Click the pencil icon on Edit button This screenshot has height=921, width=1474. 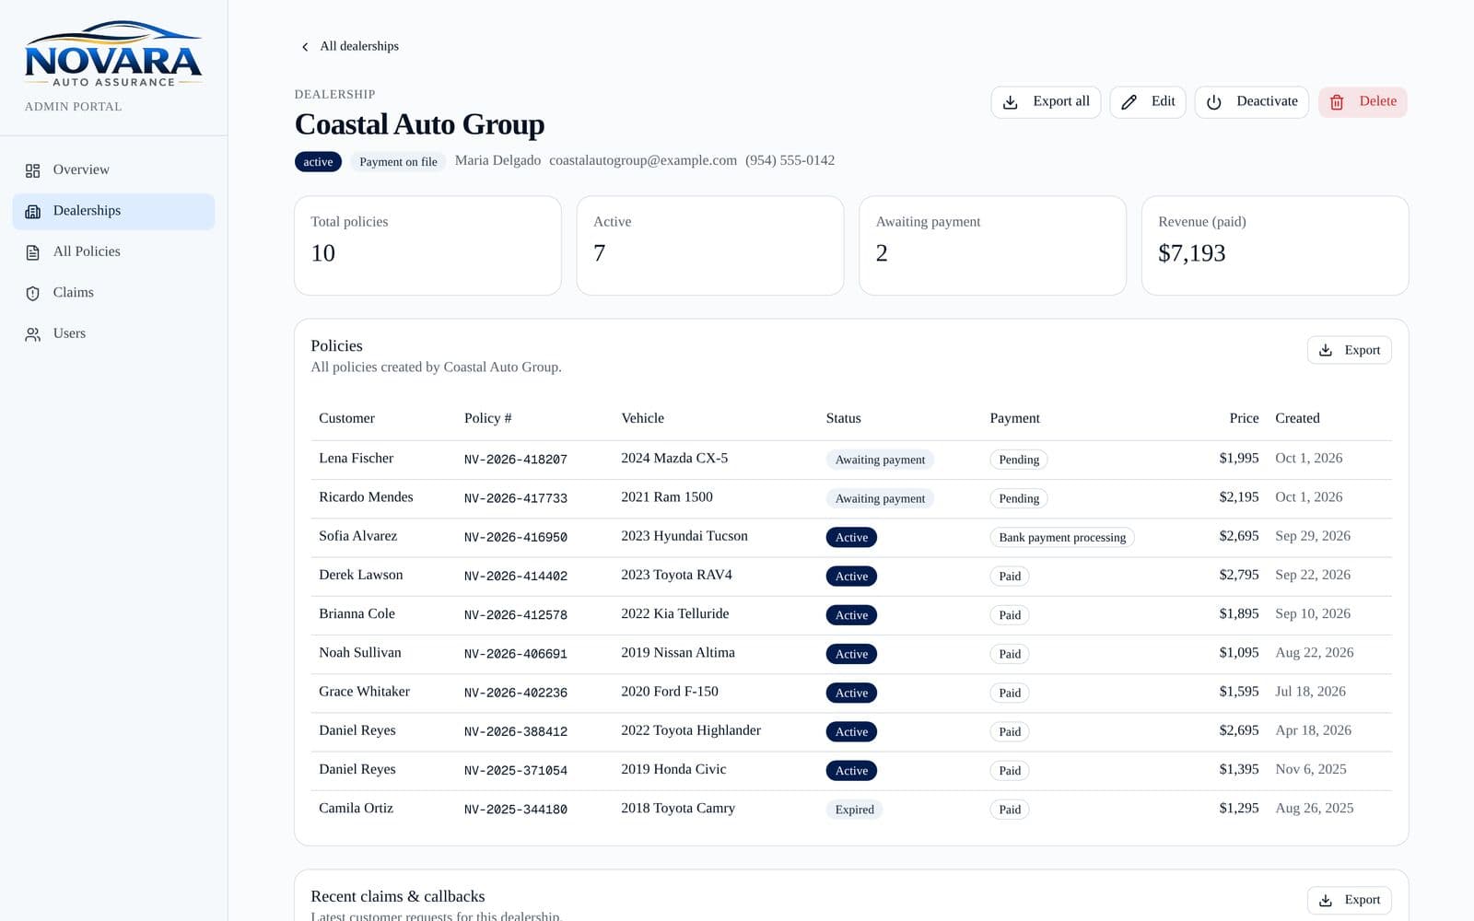coord(1129,102)
